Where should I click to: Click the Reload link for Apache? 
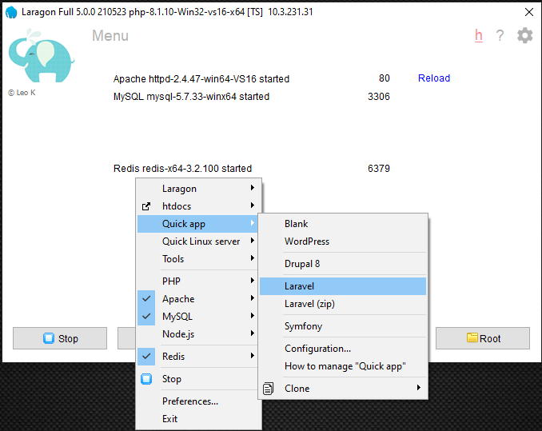coord(434,78)
